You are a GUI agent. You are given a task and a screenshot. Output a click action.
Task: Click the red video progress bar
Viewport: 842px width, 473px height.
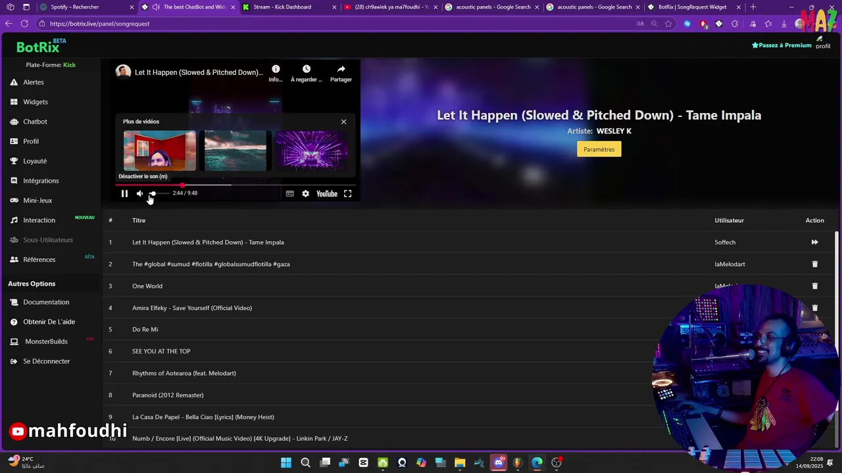tap(235, 185)
